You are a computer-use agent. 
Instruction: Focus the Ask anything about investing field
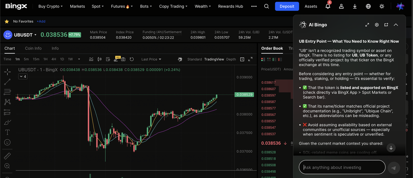342,167
